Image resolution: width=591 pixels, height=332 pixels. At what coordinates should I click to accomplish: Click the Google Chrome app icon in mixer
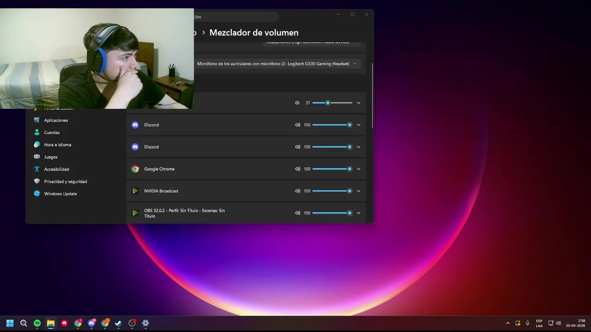point(135,169)
